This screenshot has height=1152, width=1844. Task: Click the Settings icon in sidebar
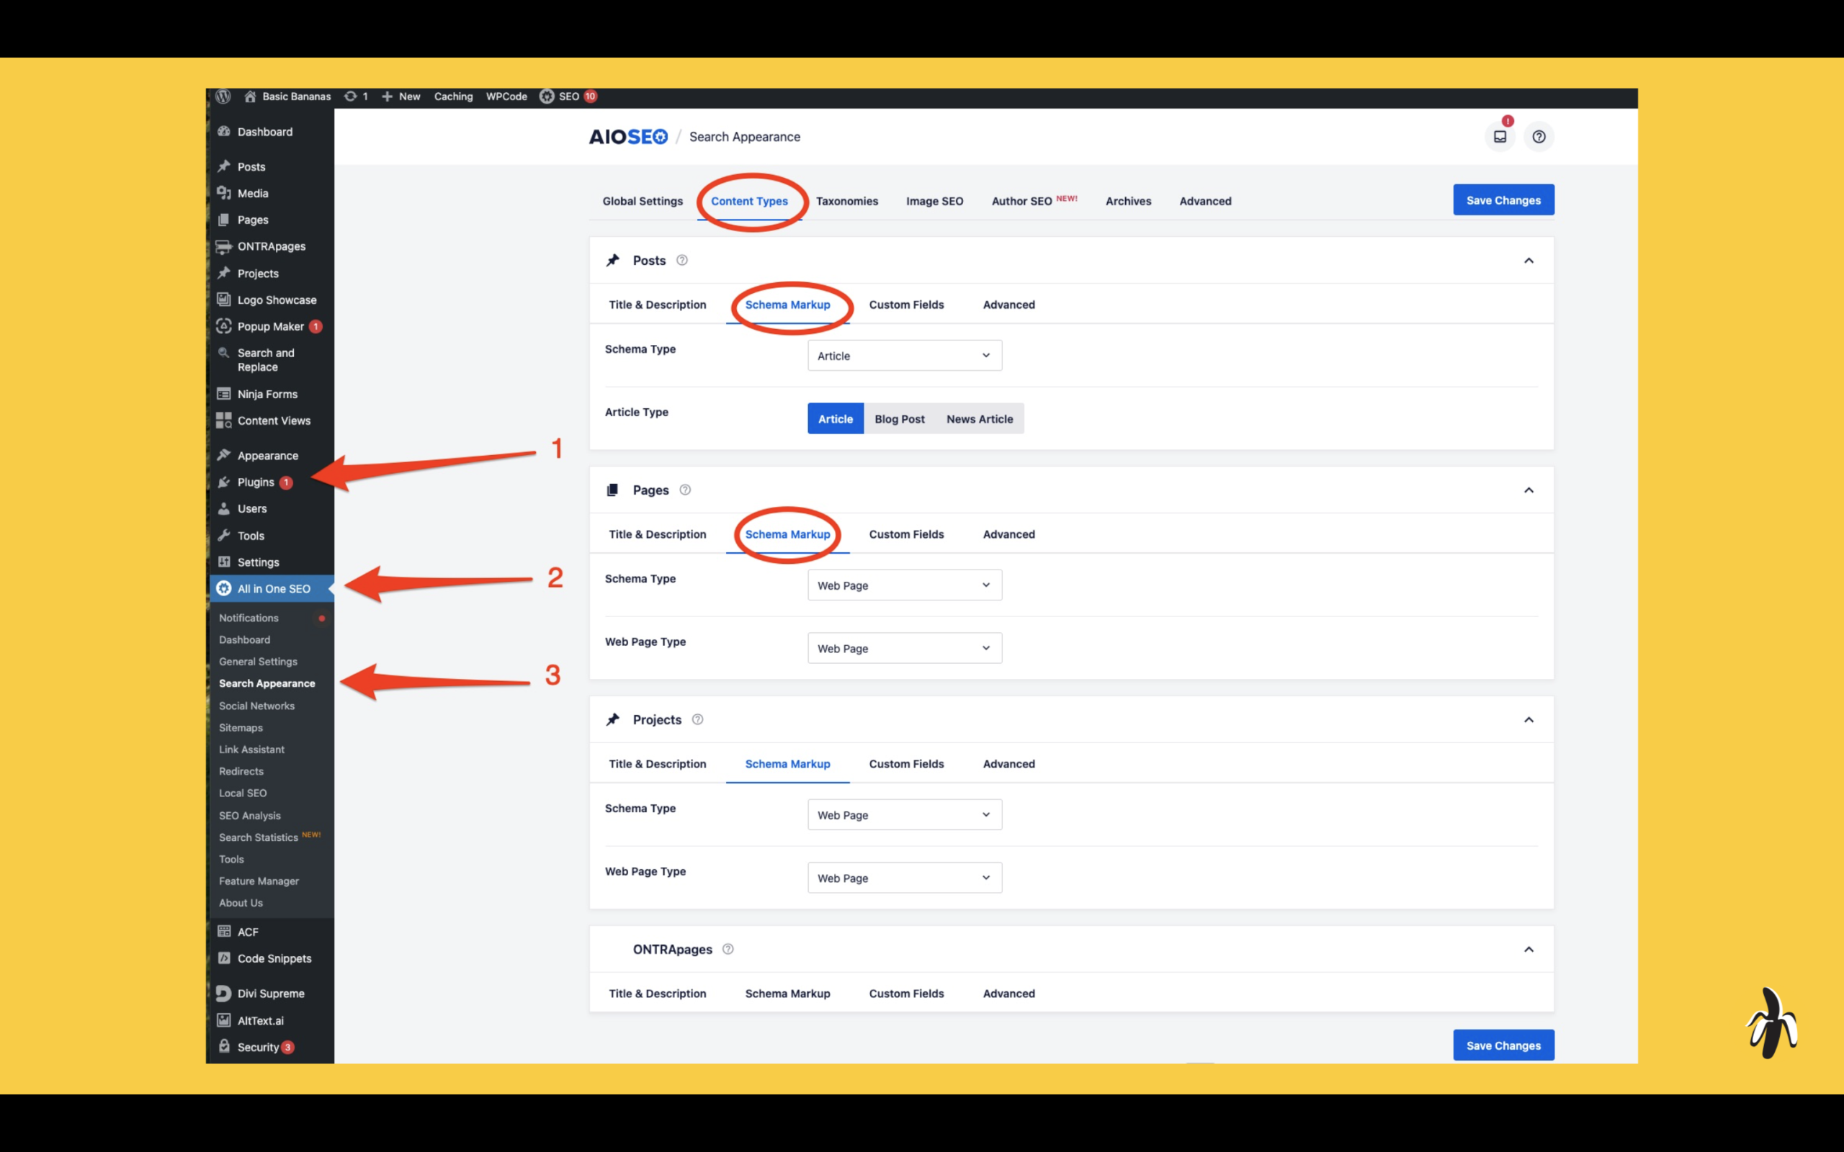(224, 562)
